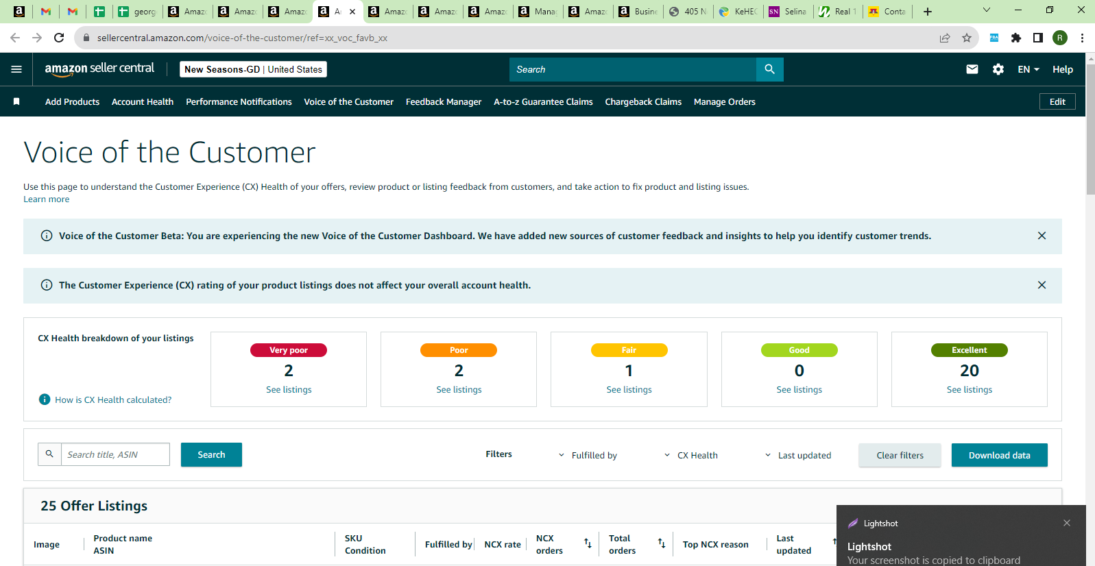Open the messages envelope icon
This screenshot has height=566, width=1095.
tap(972, 69)
